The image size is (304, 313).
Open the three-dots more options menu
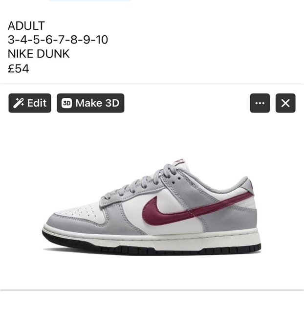click(x=260, y=103)
